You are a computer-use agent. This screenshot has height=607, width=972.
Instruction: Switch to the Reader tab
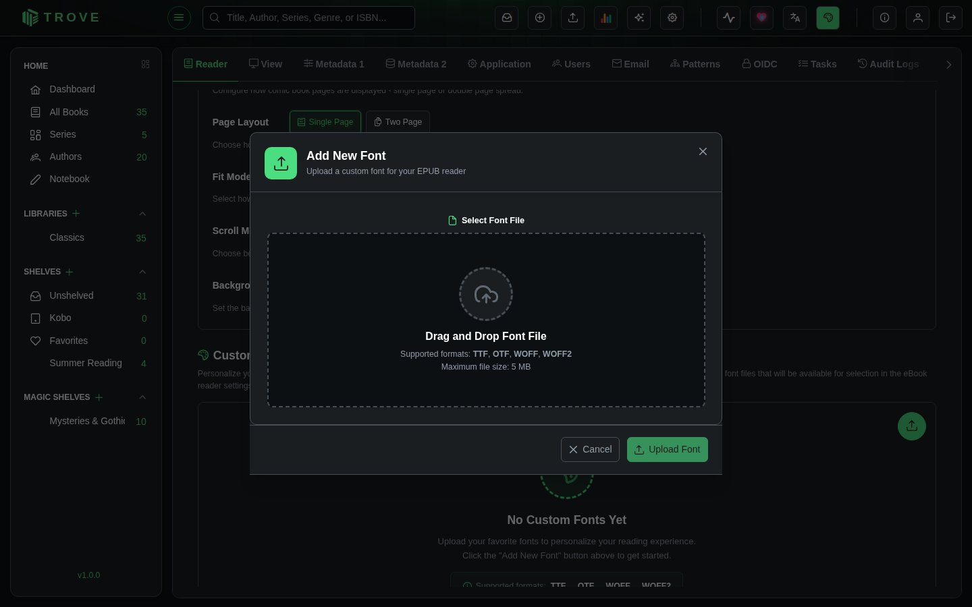pos(205,64)
